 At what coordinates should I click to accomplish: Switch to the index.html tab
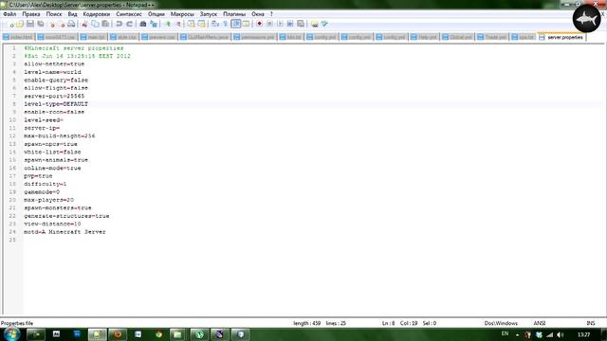tap(18, 37)
